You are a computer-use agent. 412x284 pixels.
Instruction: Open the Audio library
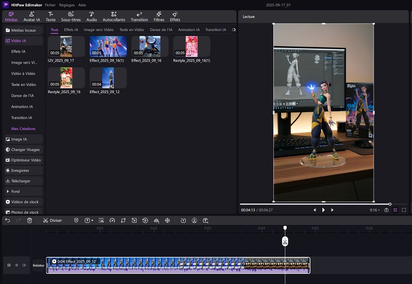click(x=92, y=17)
